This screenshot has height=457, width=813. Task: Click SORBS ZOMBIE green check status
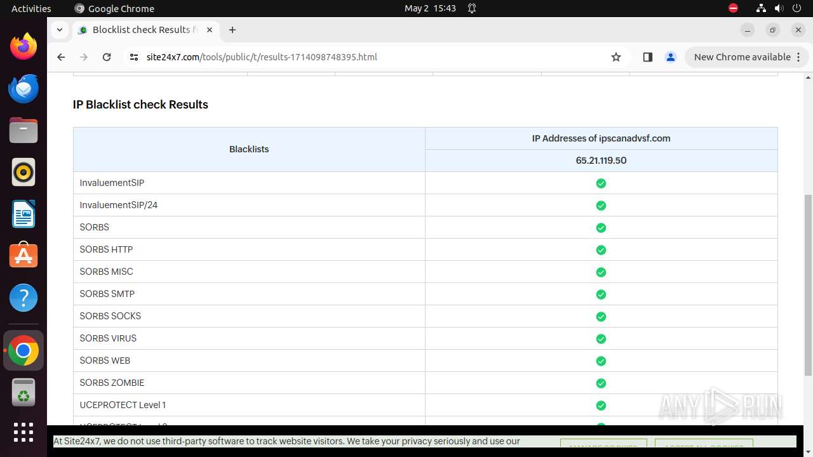click(x=601, y=383)
